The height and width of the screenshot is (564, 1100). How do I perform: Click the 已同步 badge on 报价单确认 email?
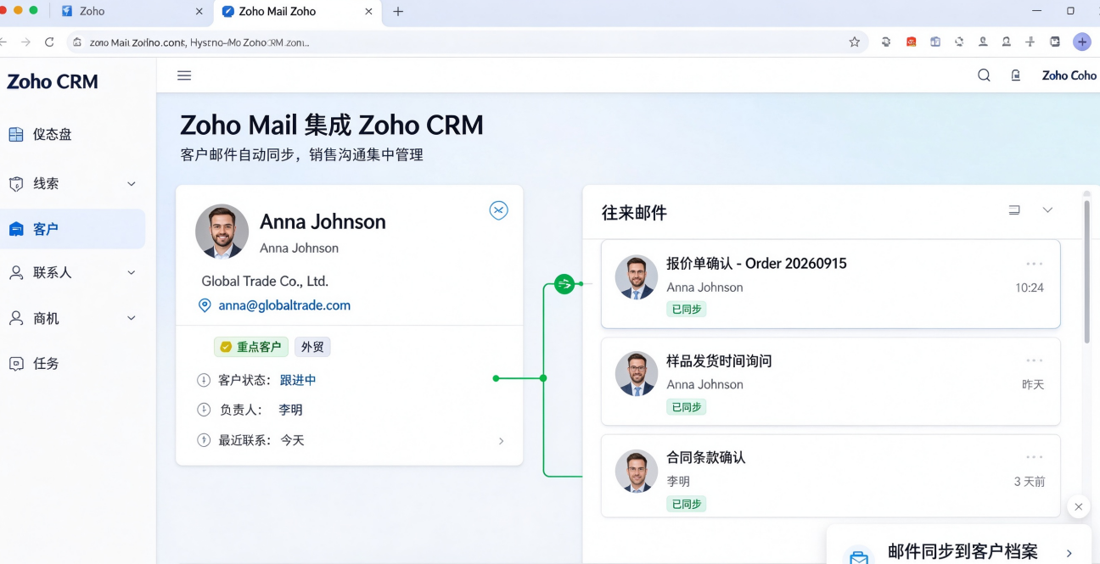tap(687, 310)
